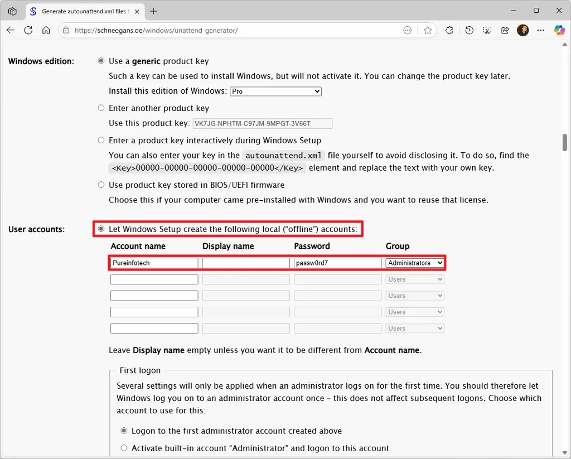Open the browser Settings ellipsis menu
This screenshot has width=571, height=459.
[x=541, y=30]
